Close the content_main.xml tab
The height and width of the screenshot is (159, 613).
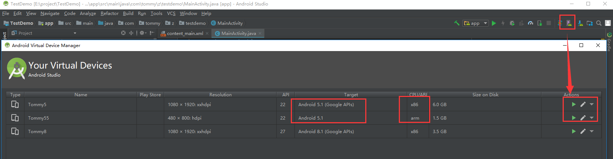click(x=207, y=33)
